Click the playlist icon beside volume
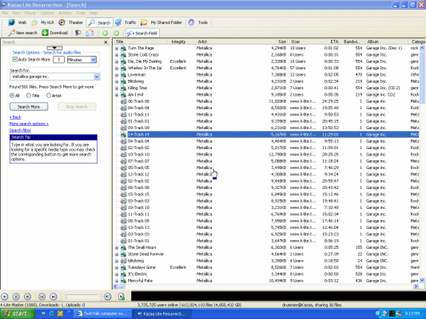Screen dimensions: 426x319 (x=121, y=297)
